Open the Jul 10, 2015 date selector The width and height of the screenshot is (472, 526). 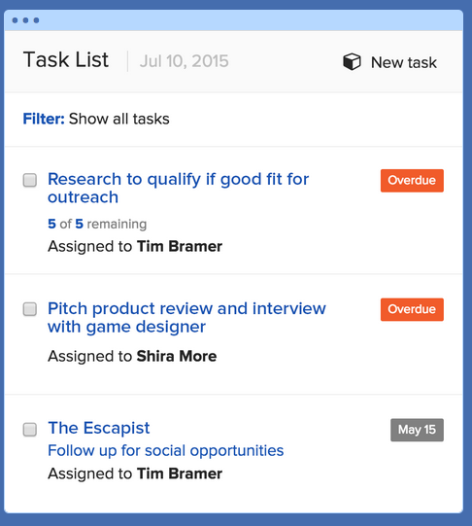click(184, 61)
